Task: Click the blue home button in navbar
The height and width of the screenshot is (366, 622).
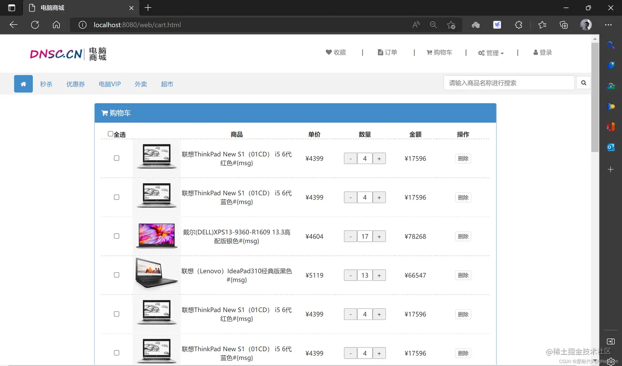Action: click(x=23, y=84)
